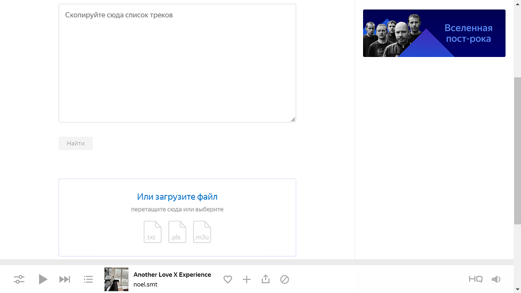Add the track to a playlist with the plus icon
The height and width of the screenshot is (293, 521).
246,279
